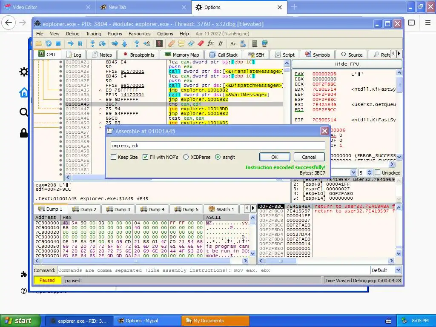
Task: Select the XEDParse assembler option
Action: (186, 157)
